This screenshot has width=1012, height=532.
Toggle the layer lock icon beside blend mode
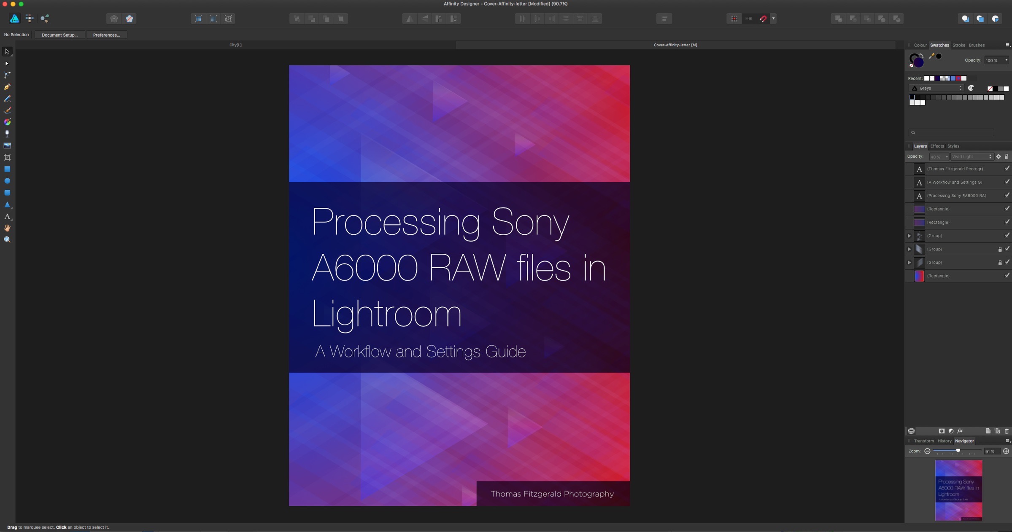(1007, 156)
